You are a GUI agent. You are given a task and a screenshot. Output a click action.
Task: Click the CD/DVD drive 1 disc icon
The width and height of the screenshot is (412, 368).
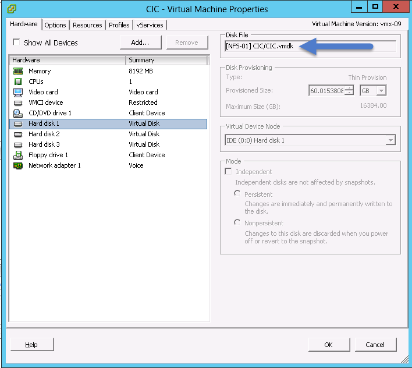click(x=18, y=113)
